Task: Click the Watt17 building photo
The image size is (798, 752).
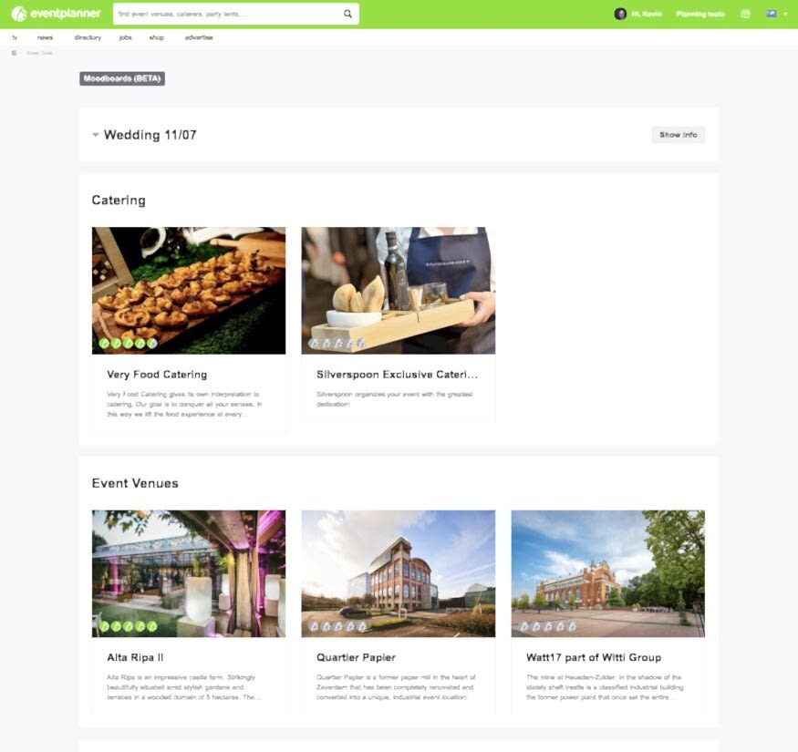Action: coord(607,573)
